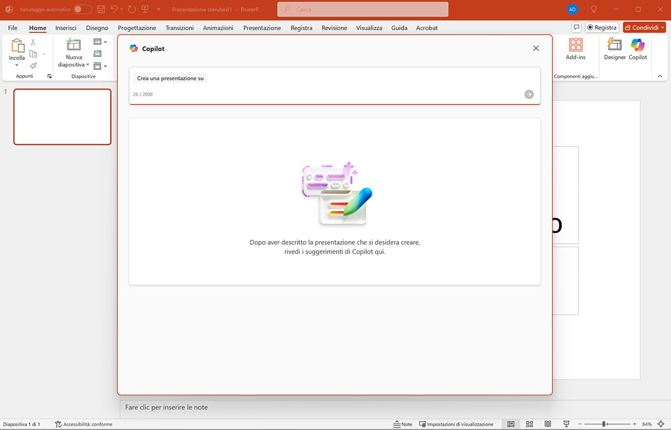Open Appunti clipboard dialog launcher

click(x=49, y=76)
